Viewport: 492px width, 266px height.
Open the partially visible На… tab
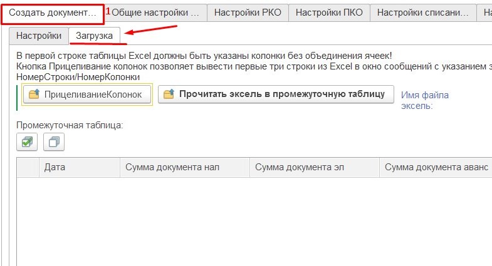(x=486, y=13)
